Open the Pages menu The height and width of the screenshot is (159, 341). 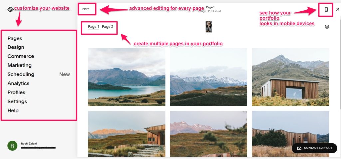[15, 38]
